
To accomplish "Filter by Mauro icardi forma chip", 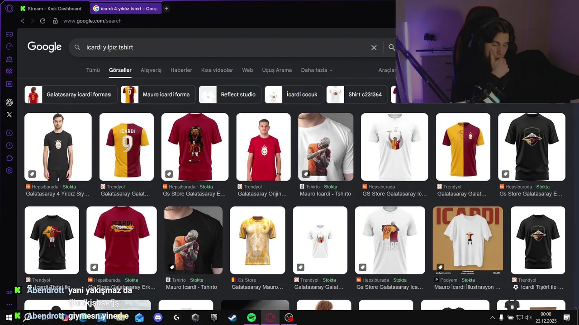I will pos(158,94).
